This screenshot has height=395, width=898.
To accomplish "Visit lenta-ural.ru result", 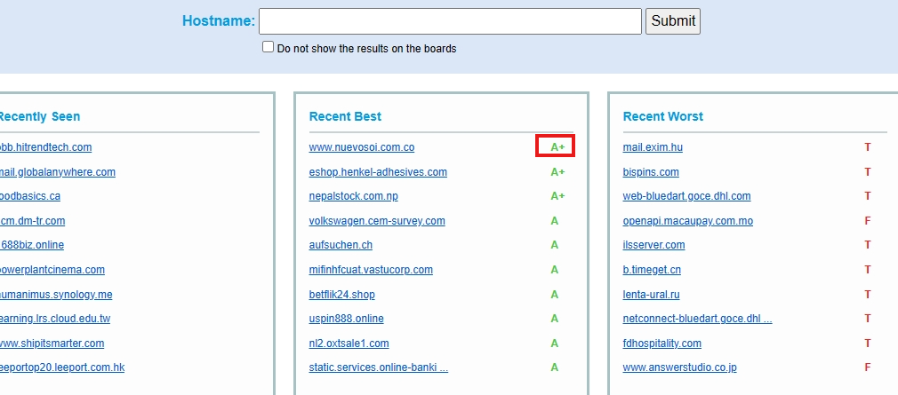I will 651,295.
